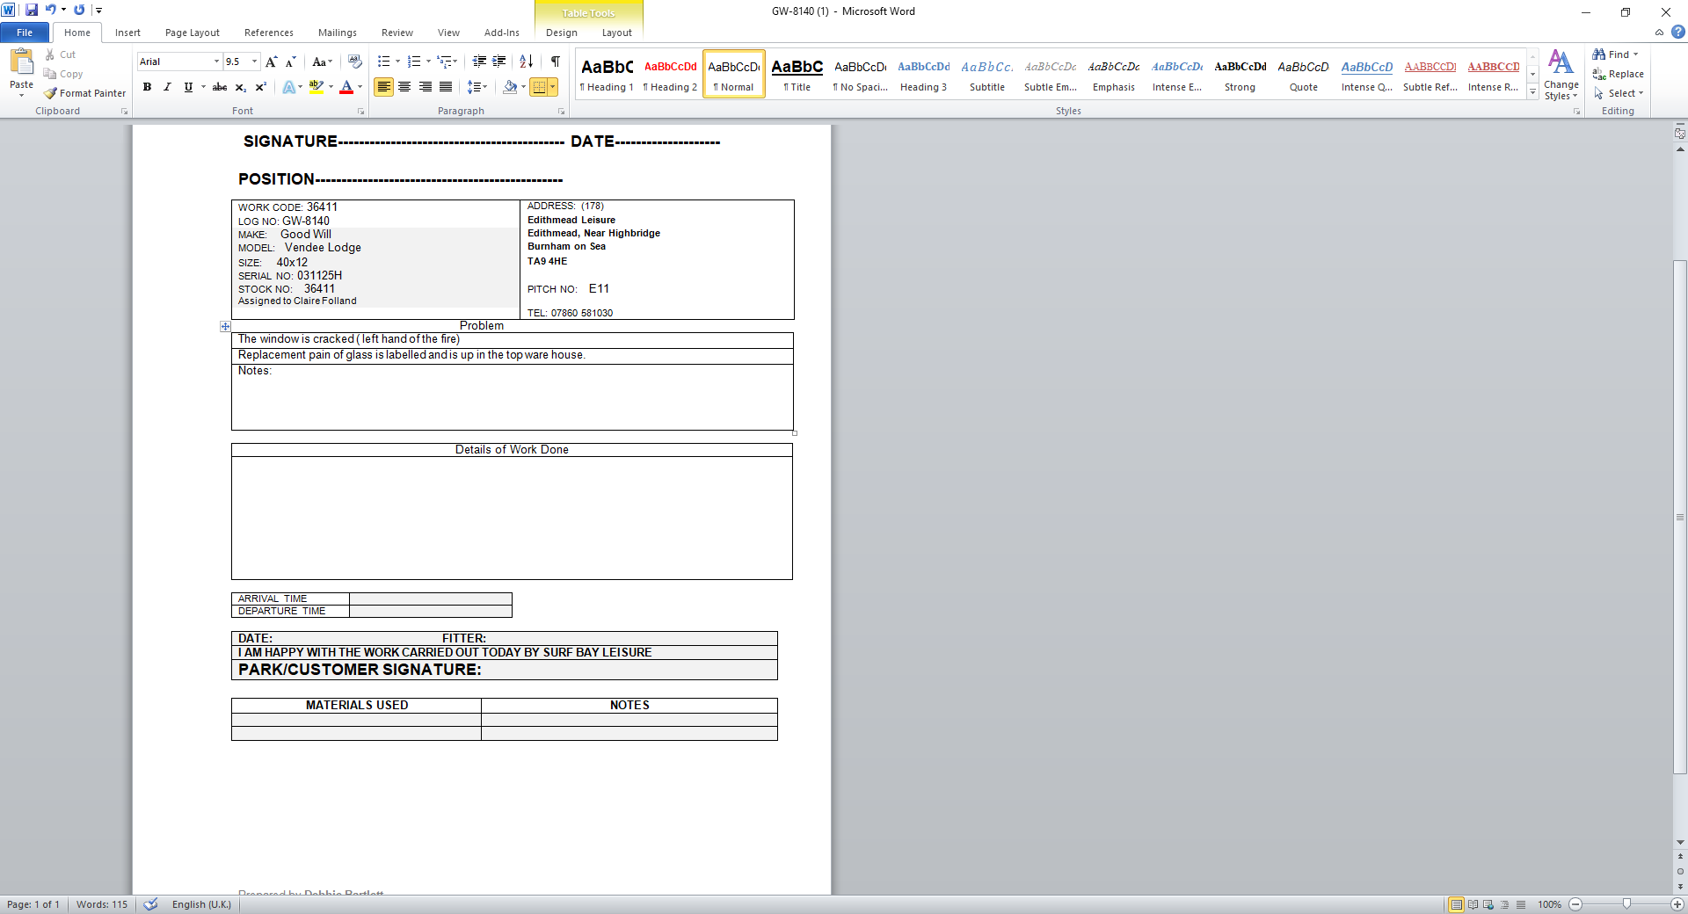Align text to the right
Screen dimensions: 1688x914
[x=426, y=87]
